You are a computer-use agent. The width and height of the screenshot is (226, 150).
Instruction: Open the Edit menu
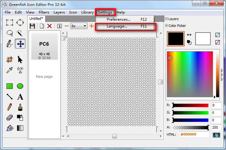point(18,12)
